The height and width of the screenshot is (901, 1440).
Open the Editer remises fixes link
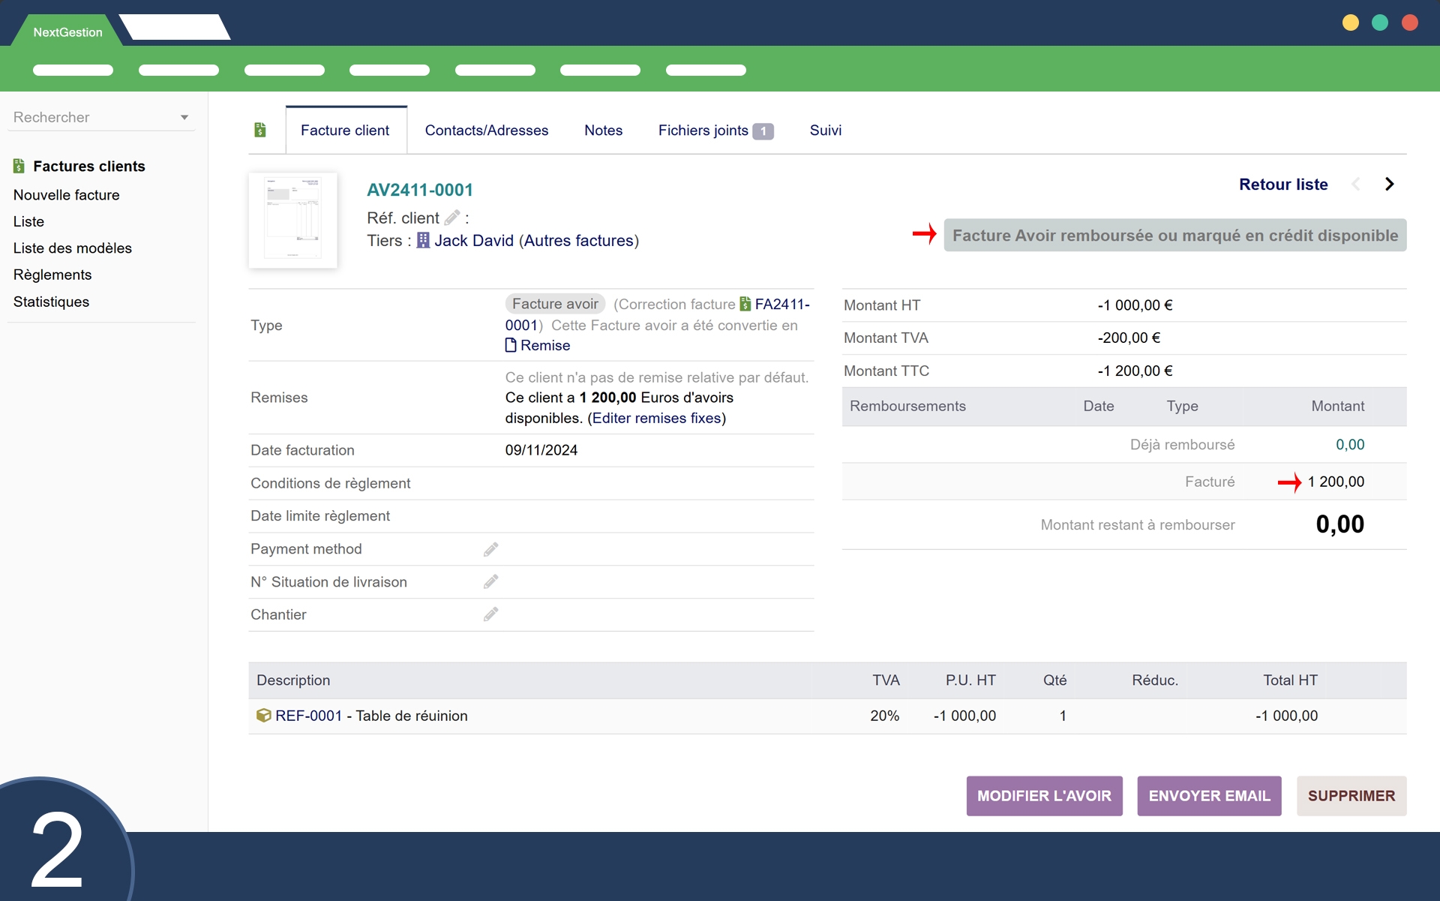point(656,419)
